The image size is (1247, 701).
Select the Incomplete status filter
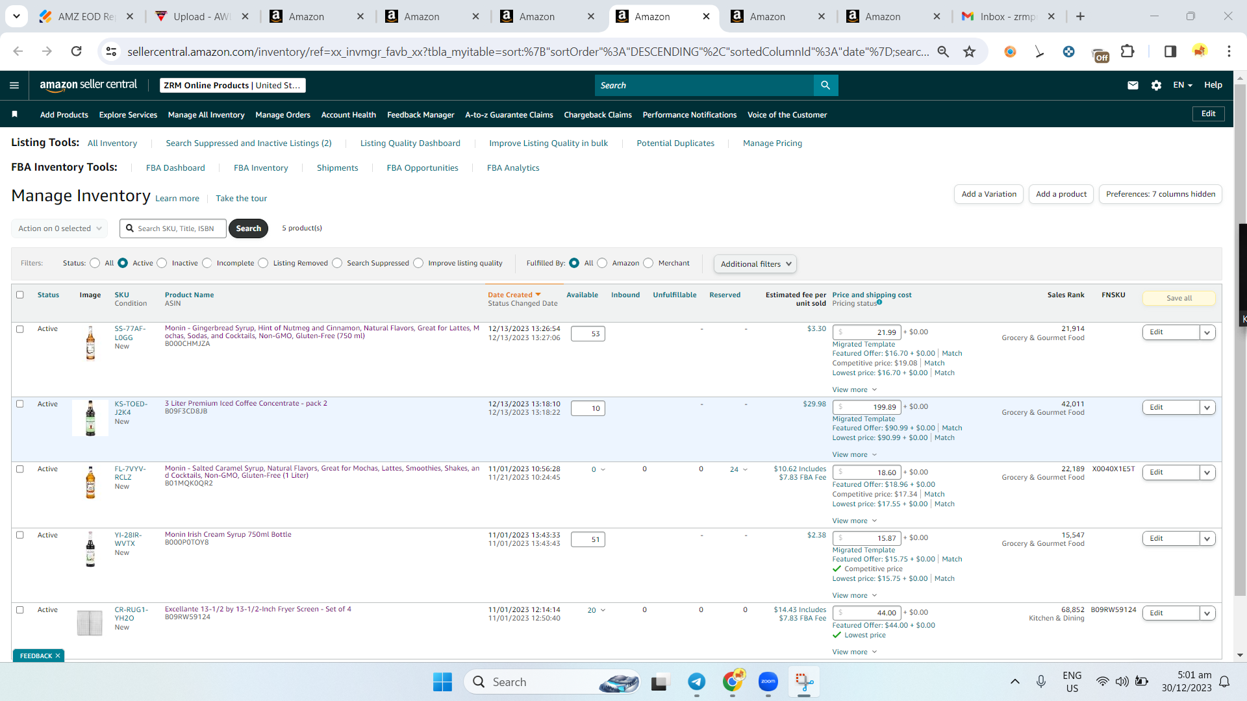pos(207,263)
